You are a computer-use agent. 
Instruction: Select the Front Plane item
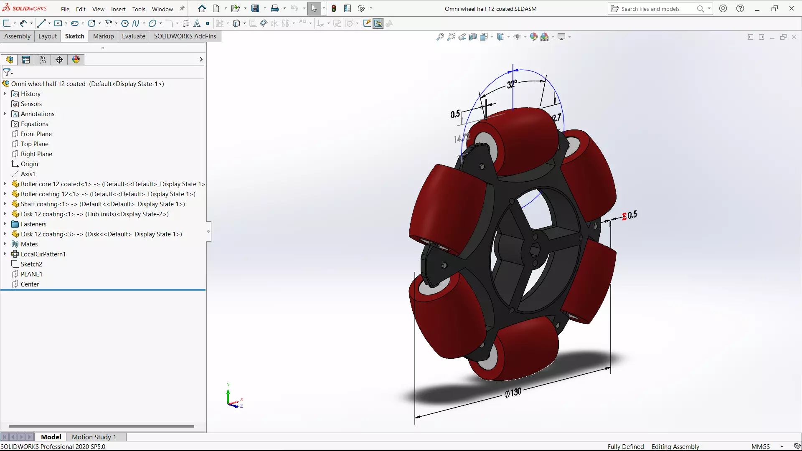(x=36, y=134)
